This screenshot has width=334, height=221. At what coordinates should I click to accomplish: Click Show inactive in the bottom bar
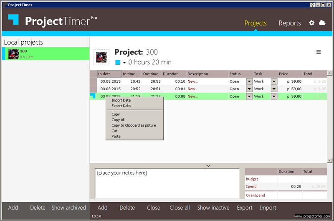(213, 208)
